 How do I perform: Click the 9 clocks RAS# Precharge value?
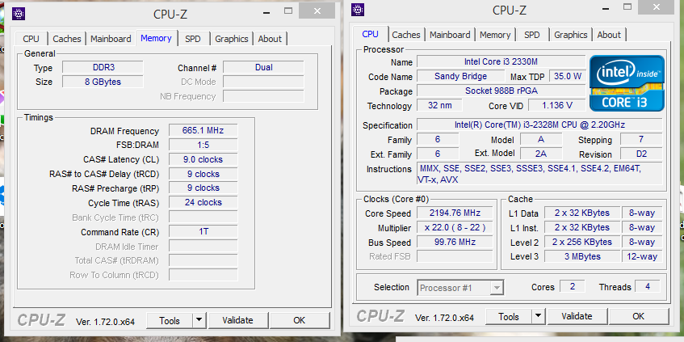click(204, 188)
